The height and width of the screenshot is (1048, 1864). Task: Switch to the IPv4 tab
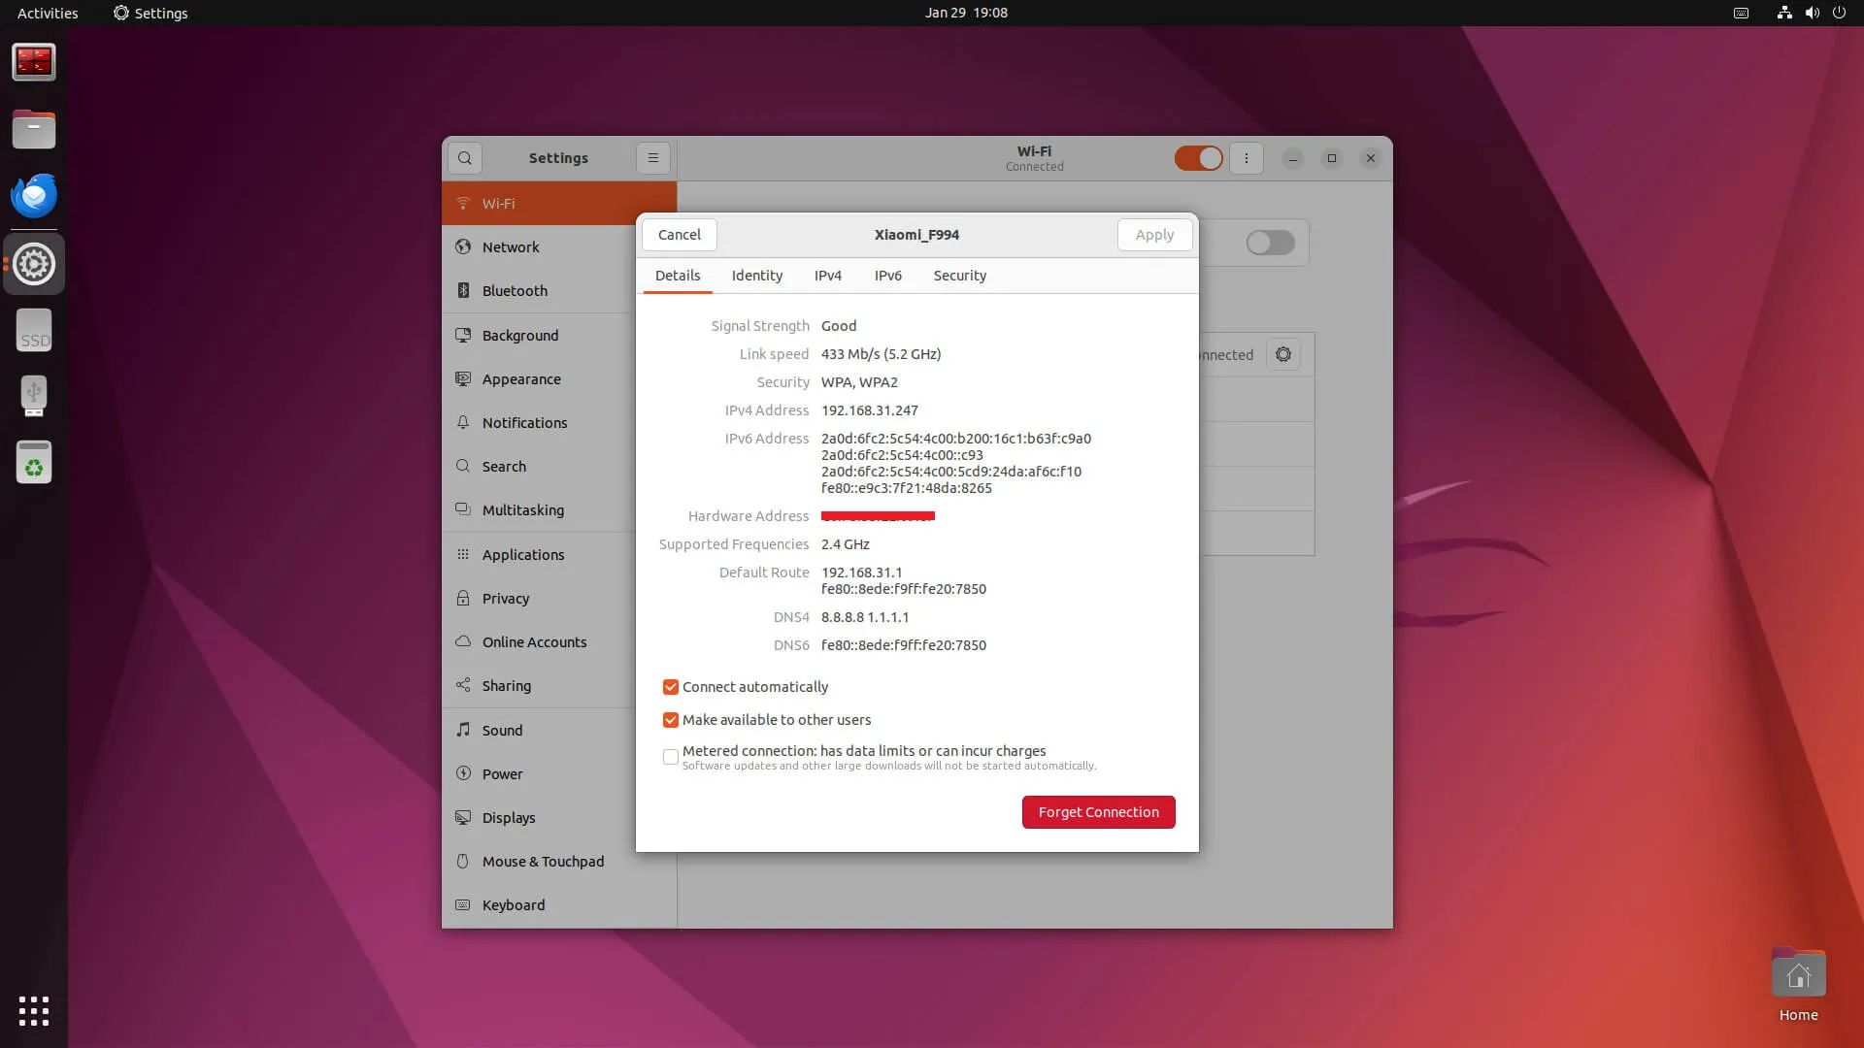pos(827,276)
